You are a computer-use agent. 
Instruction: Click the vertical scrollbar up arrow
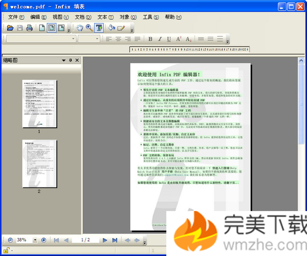[301, 60]
